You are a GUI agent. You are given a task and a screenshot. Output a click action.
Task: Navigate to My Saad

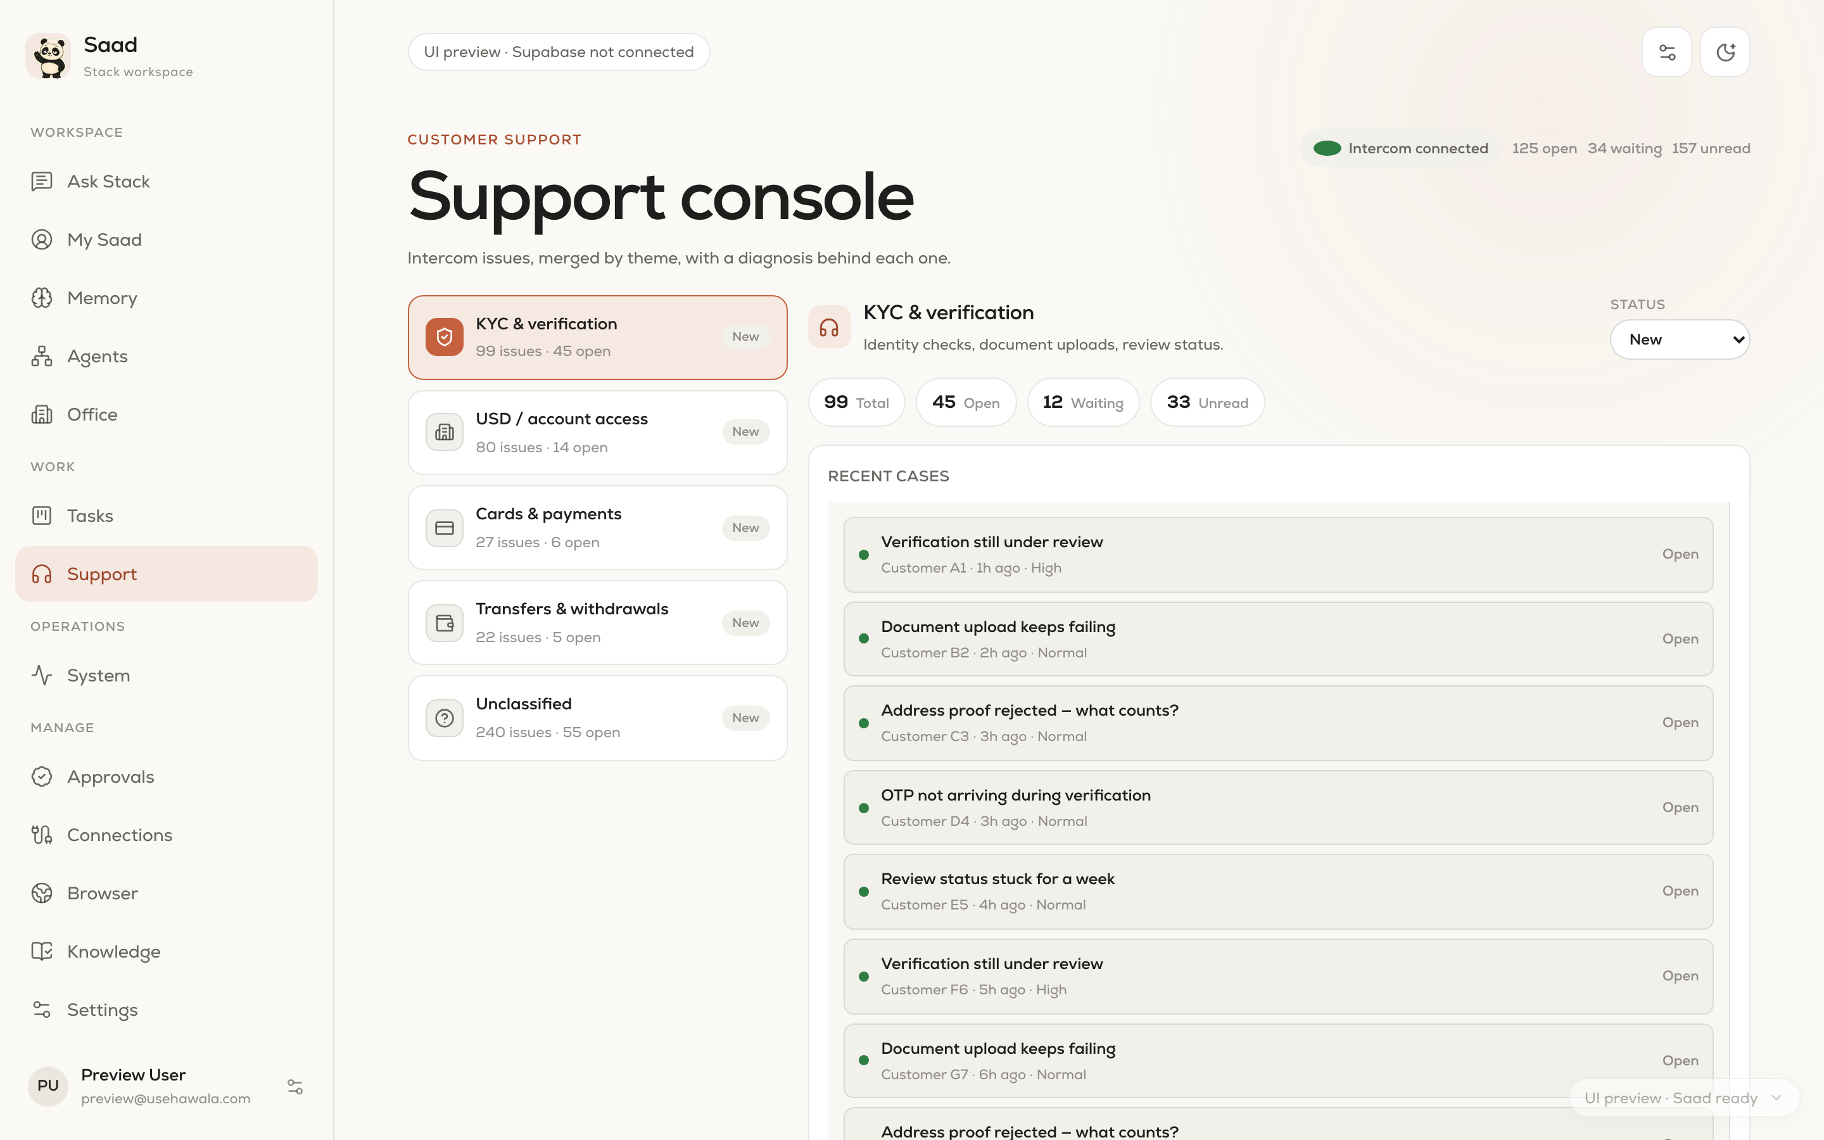pyautogui.click(x=166, y=240)
